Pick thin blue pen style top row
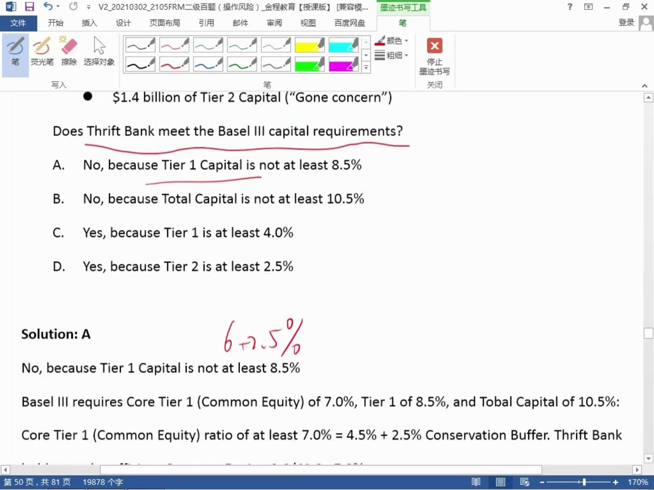 (x=208, y=45)
